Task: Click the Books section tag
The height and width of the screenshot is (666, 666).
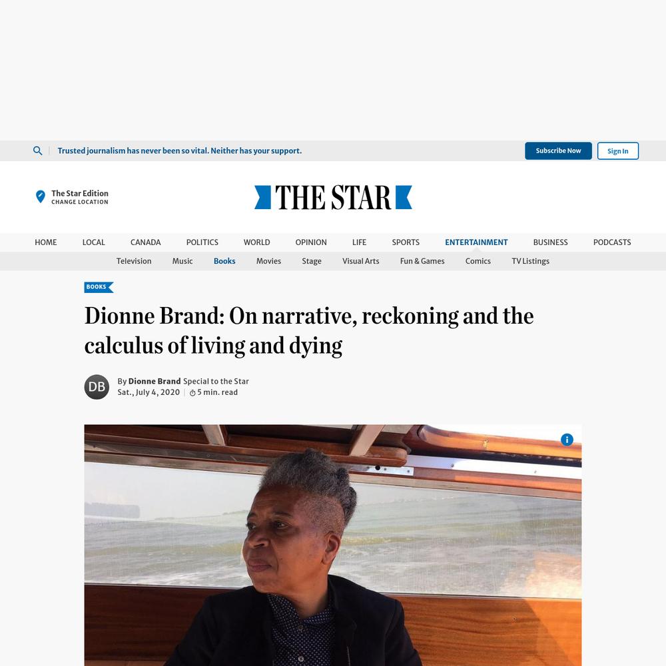Action: 99,287
